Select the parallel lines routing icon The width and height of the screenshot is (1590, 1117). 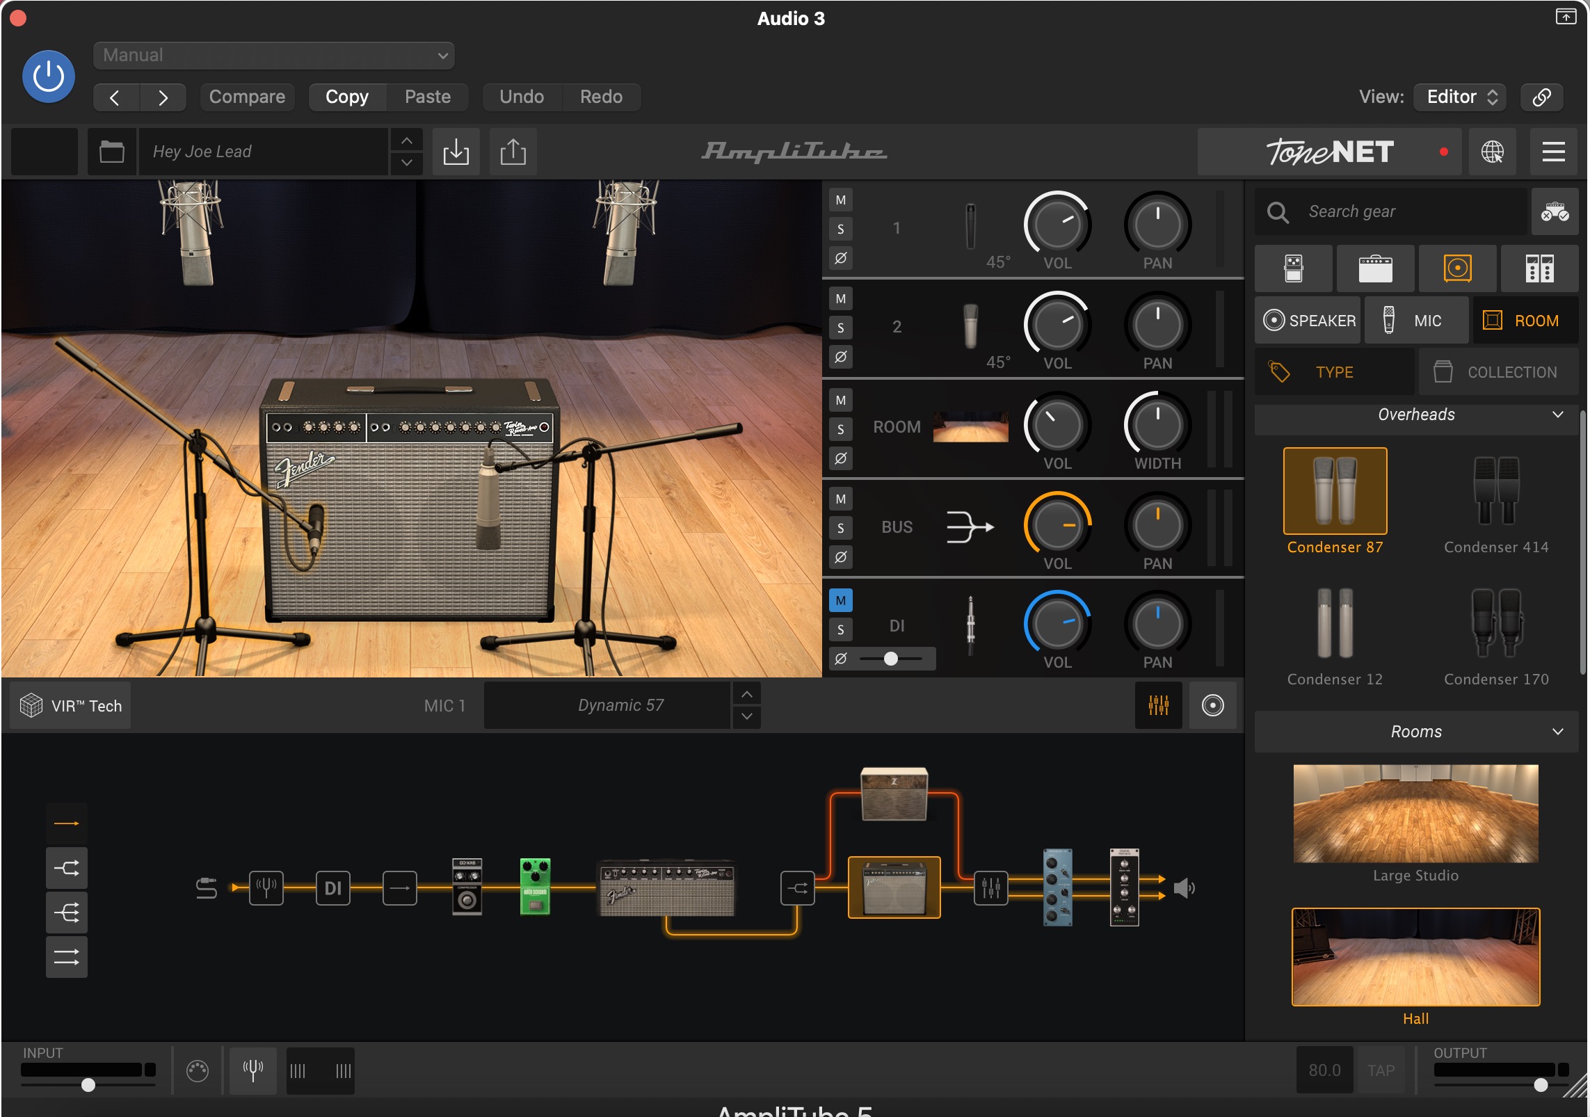click(x=67, y=957)
